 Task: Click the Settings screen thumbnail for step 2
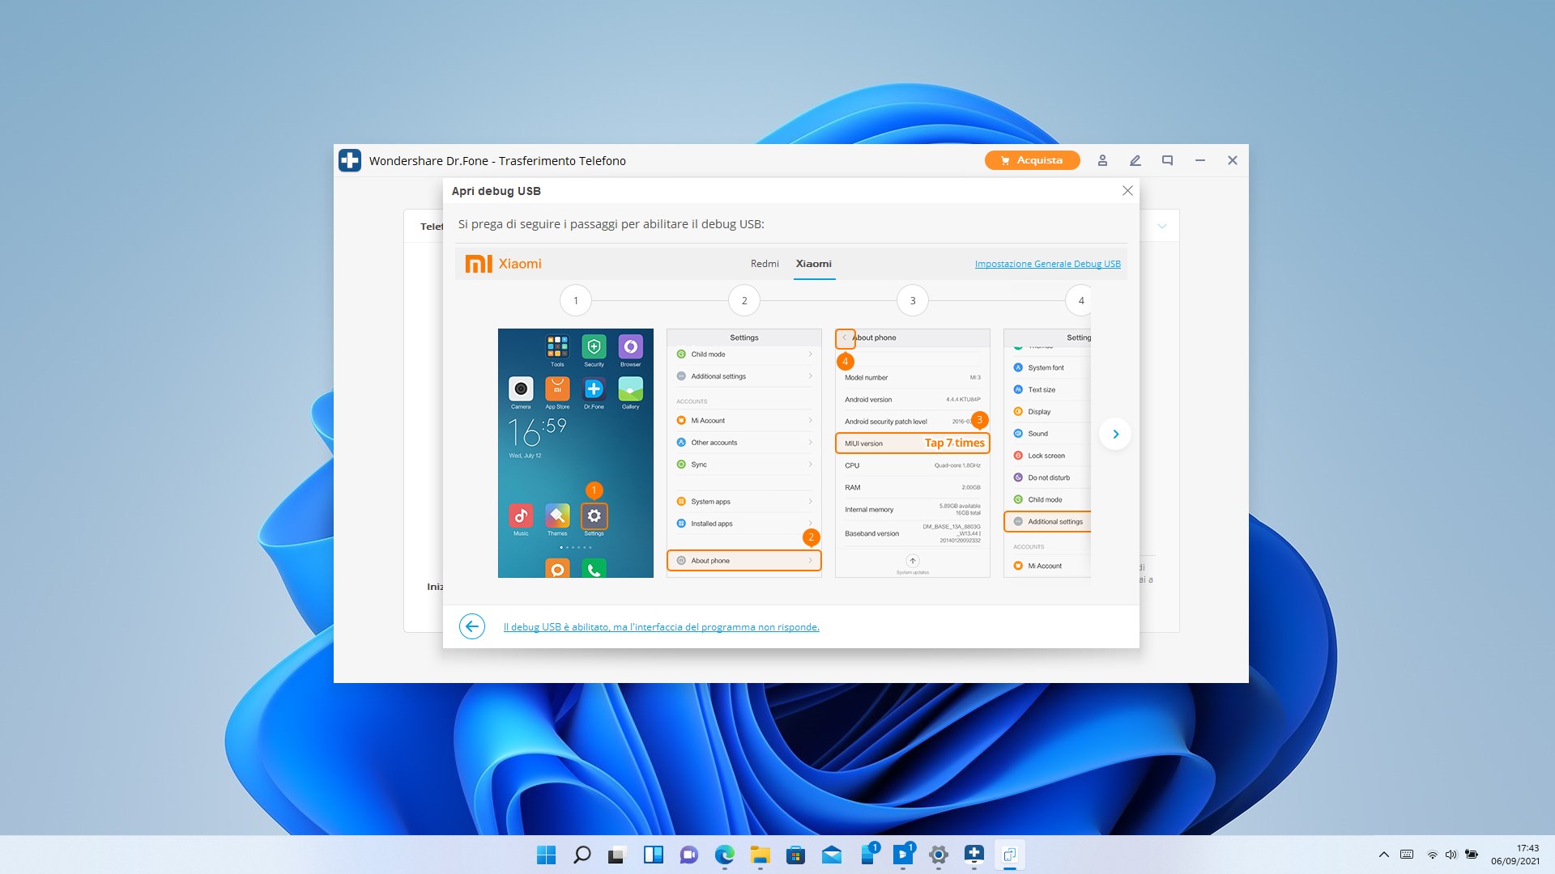tap(744, 453)
